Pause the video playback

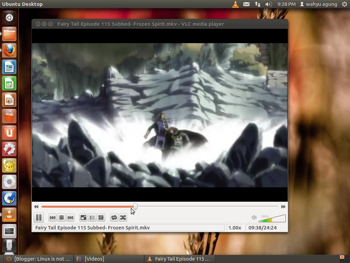pyautogui.click(x=39, y=217)
